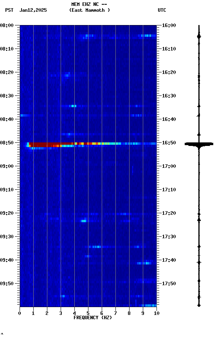Click the '09:00' PST time label
216x338 pixels.
click(x=7, y=166)
